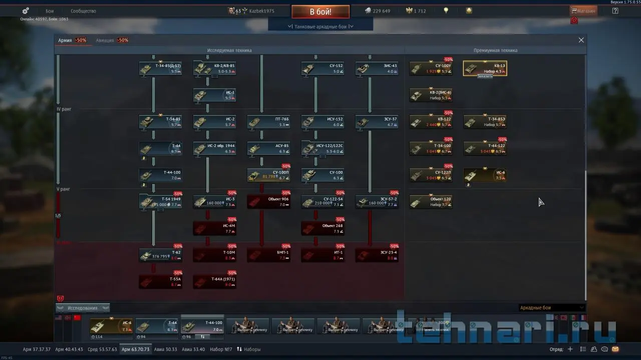Select the ИСУ-122/122С group icon
The width and height of the screenshot is (641, 360).
323,148
